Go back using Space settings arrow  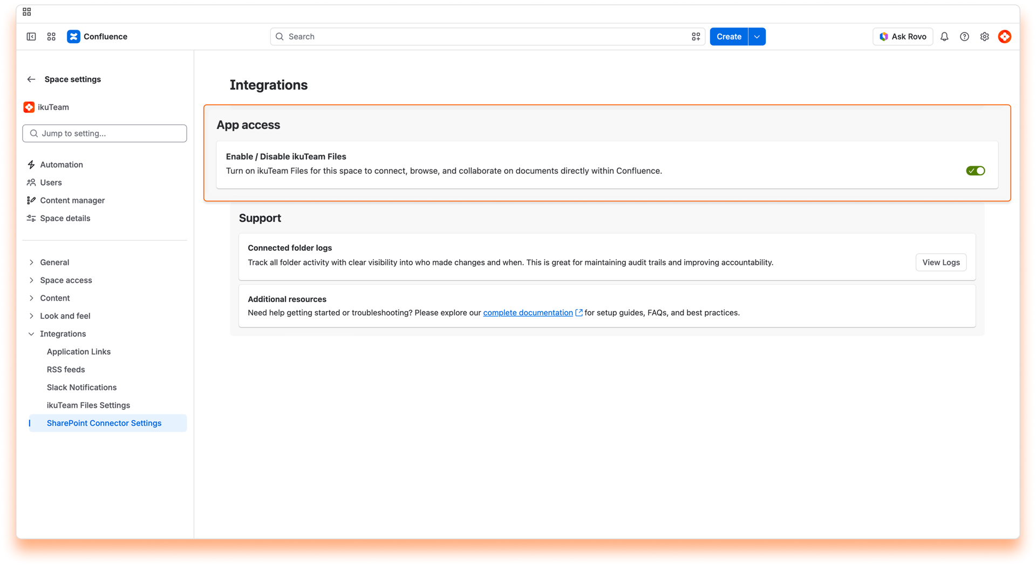click(x=31, y=79)
